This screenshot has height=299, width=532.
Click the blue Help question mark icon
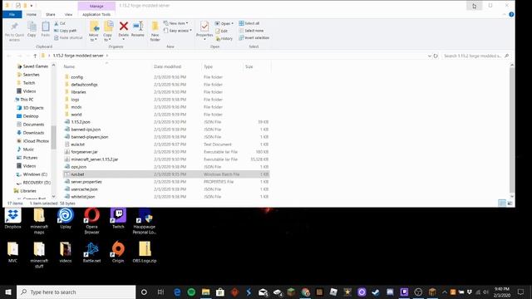point(511,14)
